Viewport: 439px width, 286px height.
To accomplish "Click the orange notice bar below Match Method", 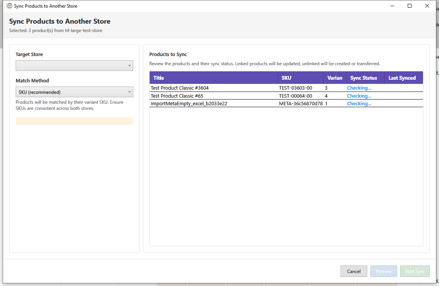I will (x=74, y=121).
